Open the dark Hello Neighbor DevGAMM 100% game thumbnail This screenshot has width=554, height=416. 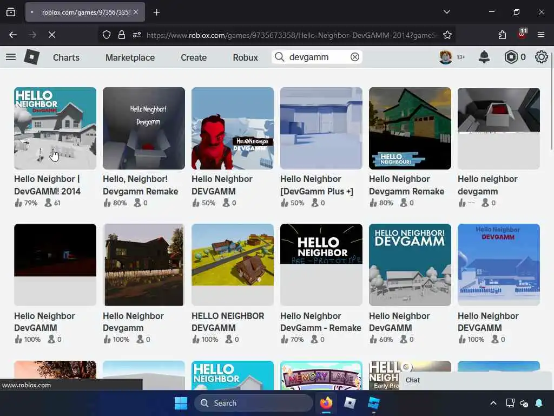coord(55,264)
